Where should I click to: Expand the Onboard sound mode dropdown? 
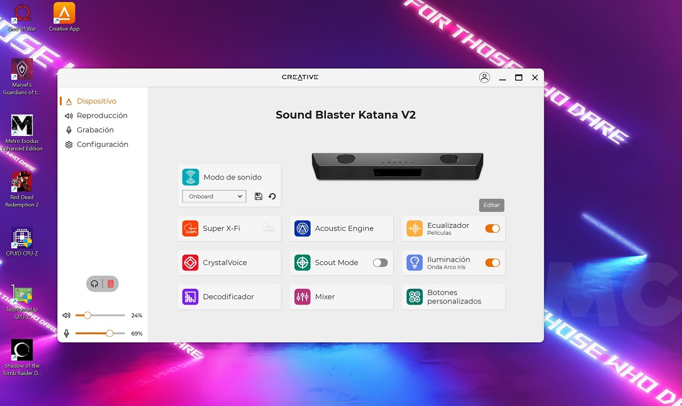[214, 196]
